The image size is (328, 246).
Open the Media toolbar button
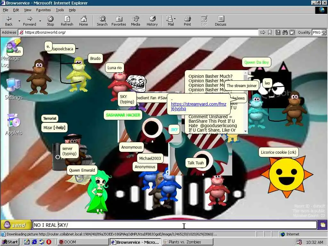point(135,21)
